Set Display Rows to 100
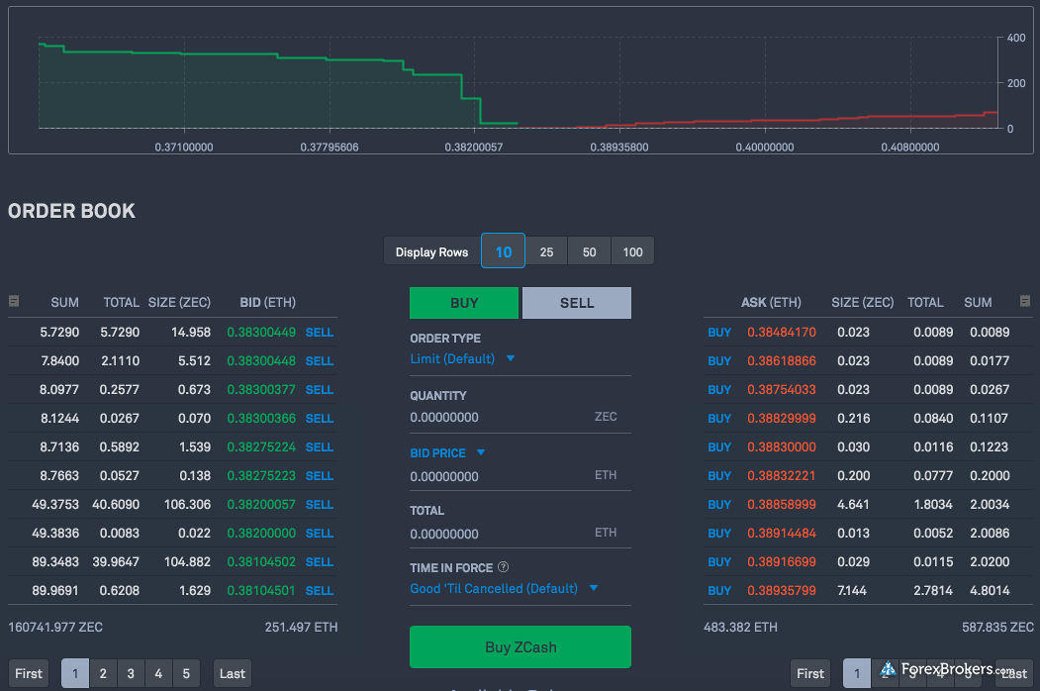The image size is (1040, 691). [632, 251]
